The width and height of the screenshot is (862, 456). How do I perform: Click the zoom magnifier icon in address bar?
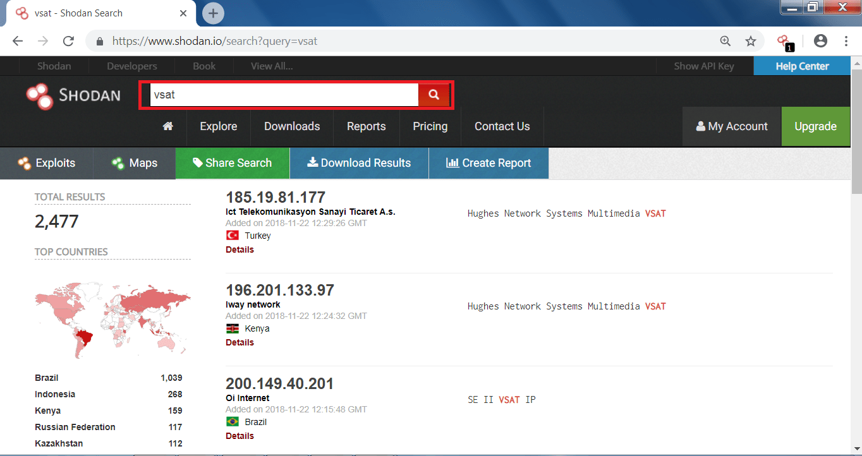click(x=725, y=41)
